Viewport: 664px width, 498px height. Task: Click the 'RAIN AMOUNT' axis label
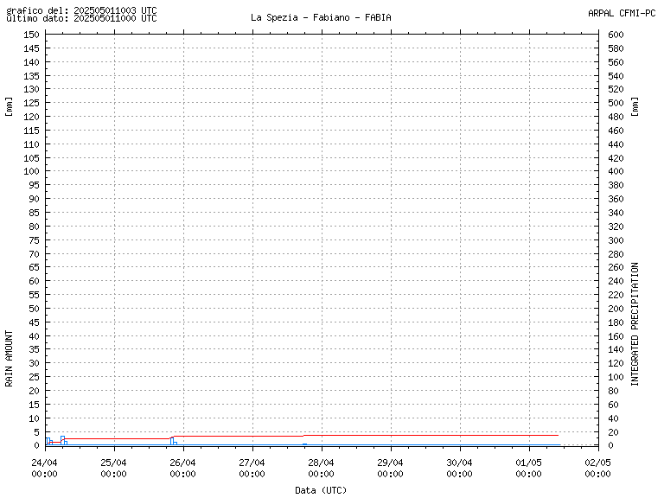(9, 359)
